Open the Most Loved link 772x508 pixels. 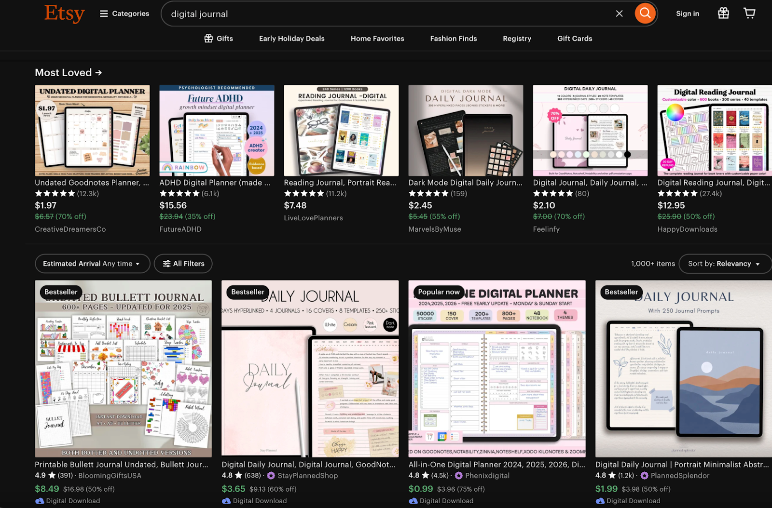coord(68,72)
